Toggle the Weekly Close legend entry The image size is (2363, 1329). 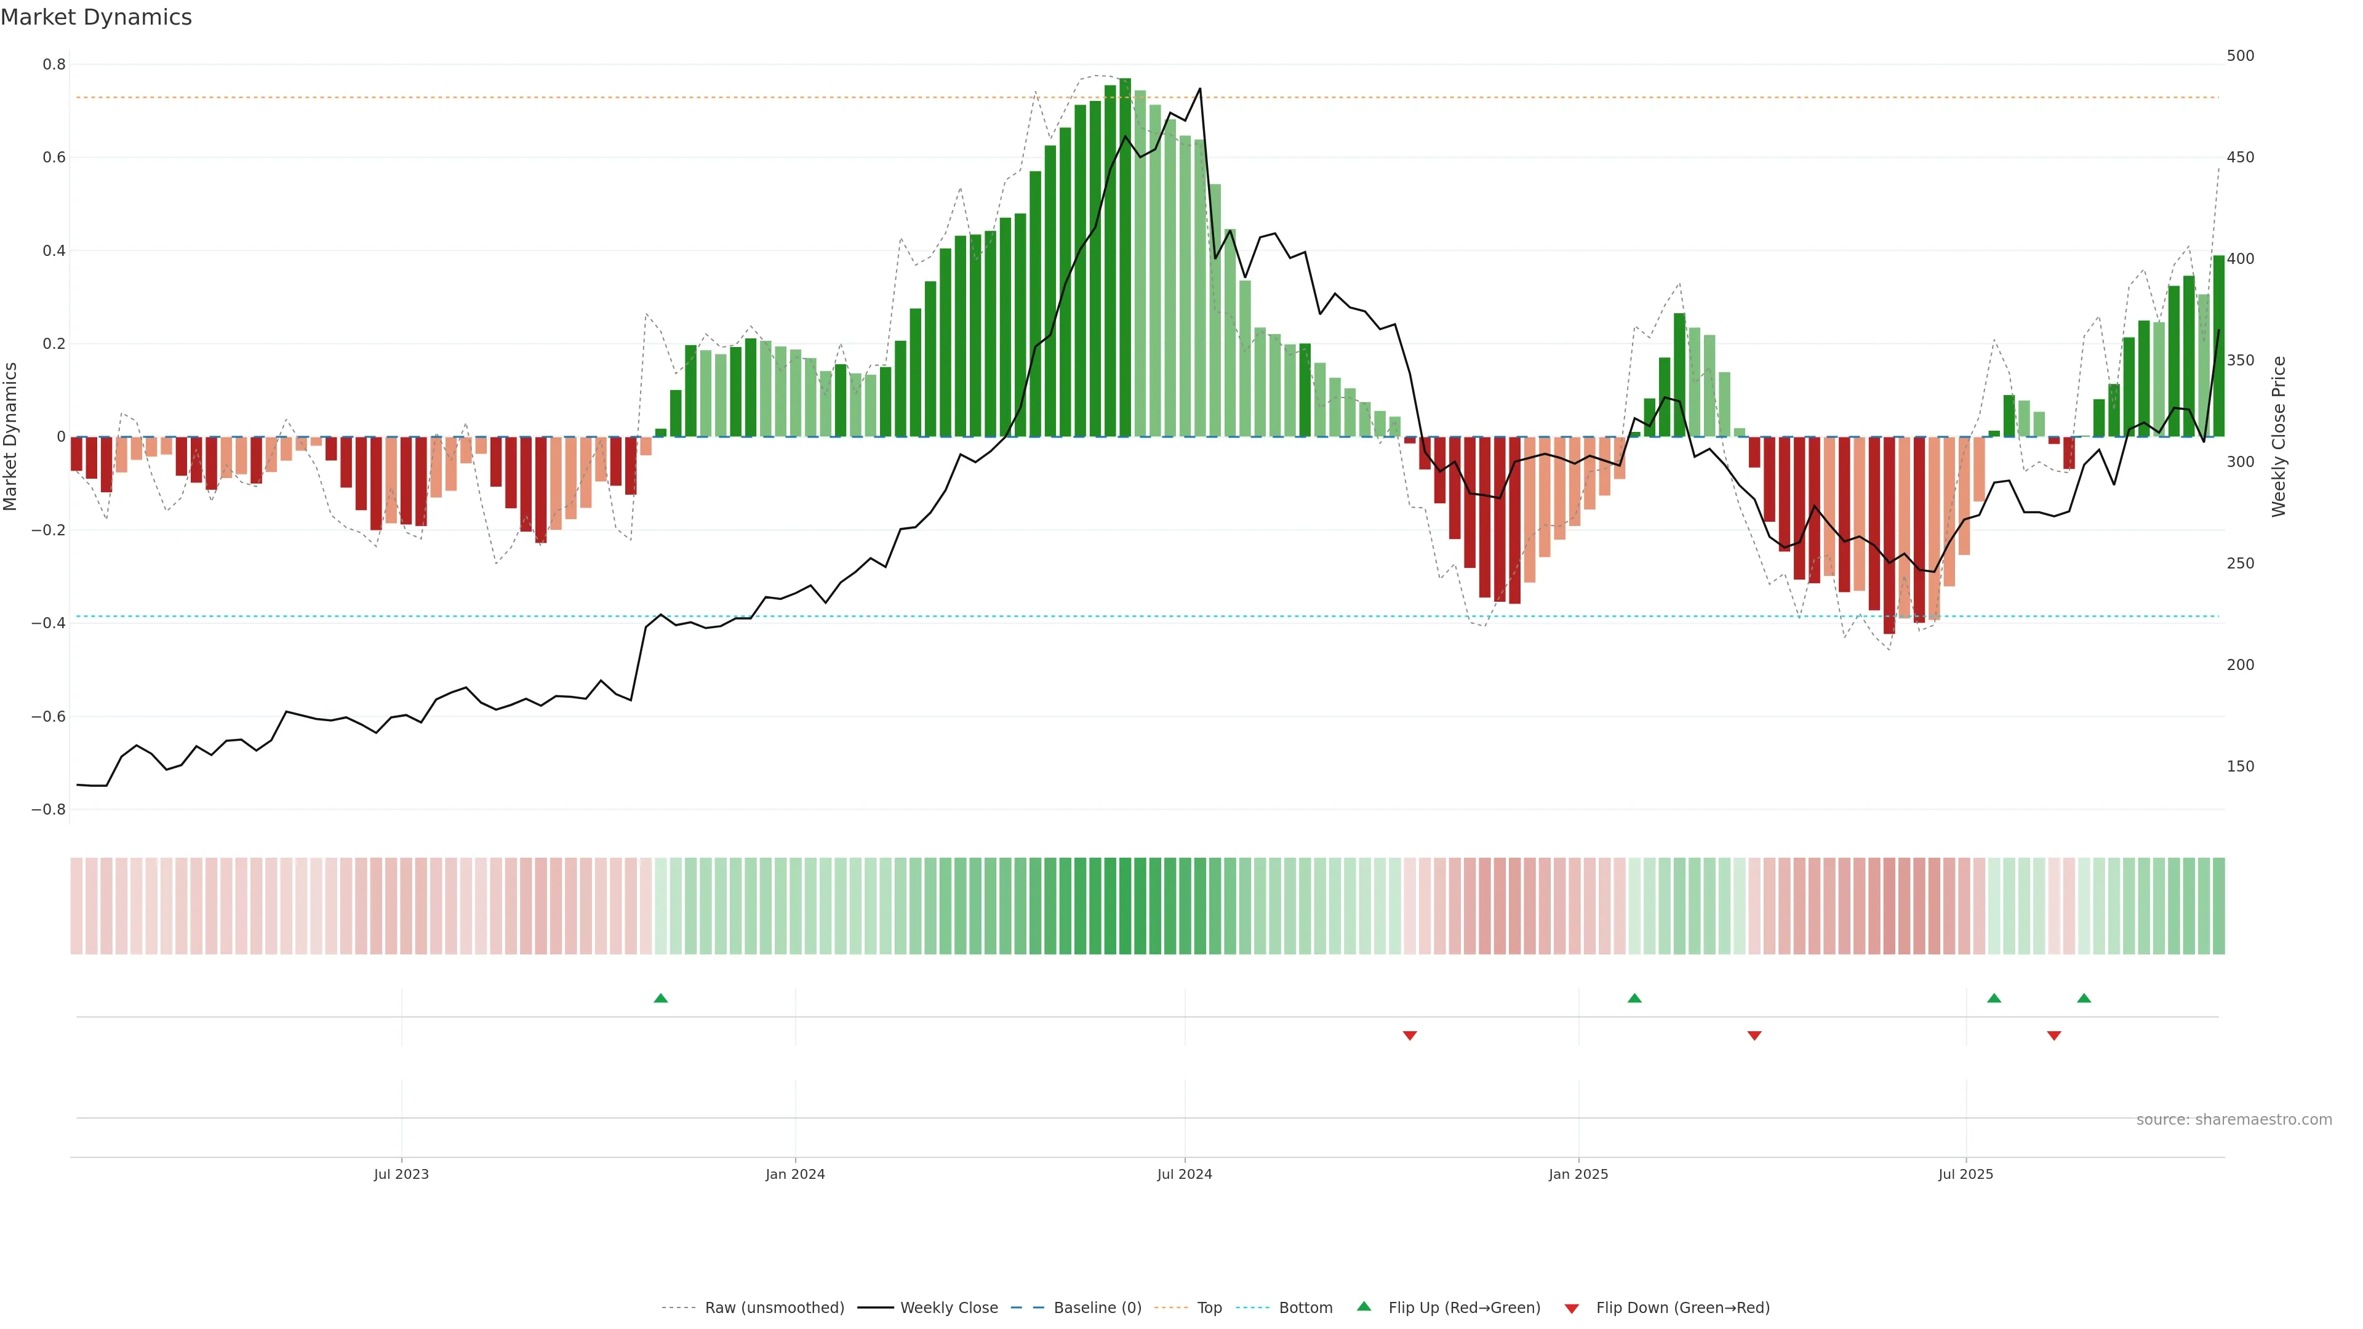(948, 1307)
